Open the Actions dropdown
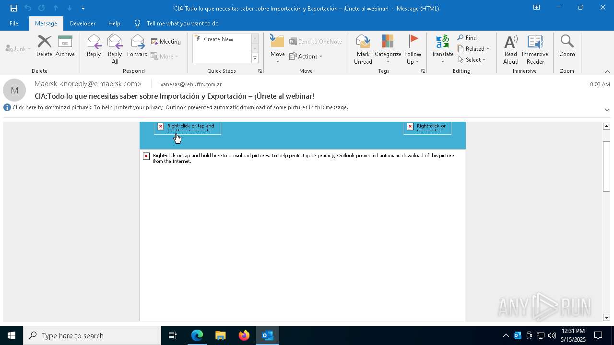 tap(306, 56)
